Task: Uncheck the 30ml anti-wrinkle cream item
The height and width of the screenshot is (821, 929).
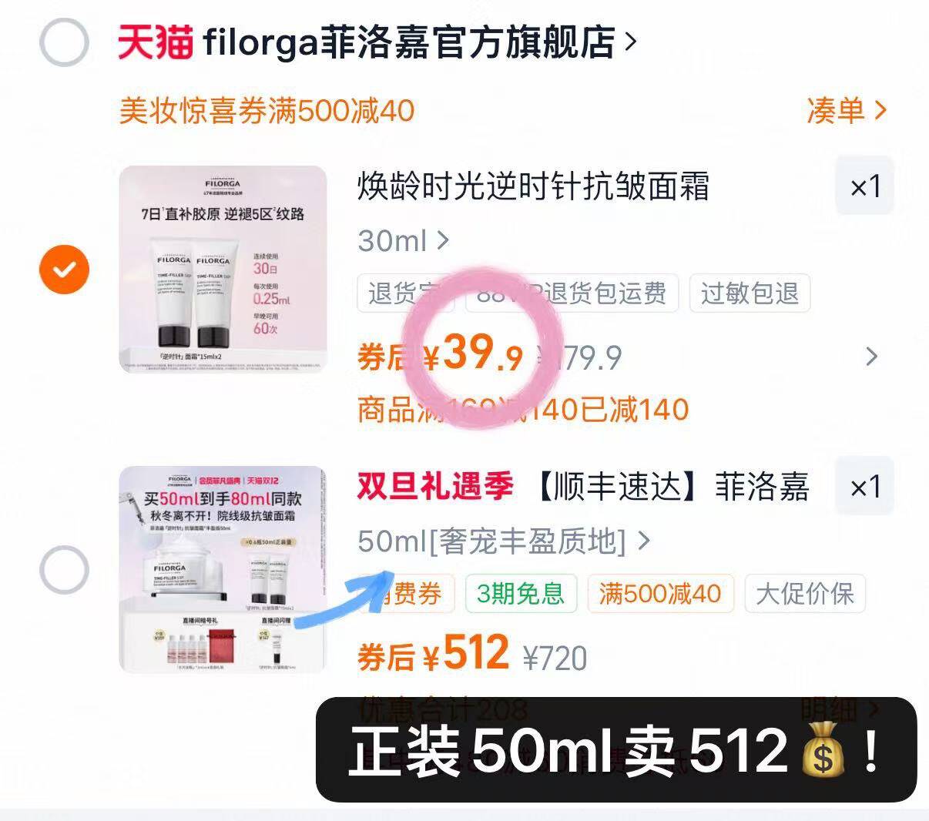Action: [x=65, y=269]
